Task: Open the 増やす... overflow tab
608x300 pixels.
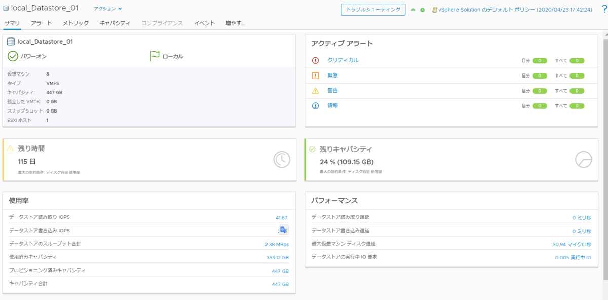Action: coord(236,23)
